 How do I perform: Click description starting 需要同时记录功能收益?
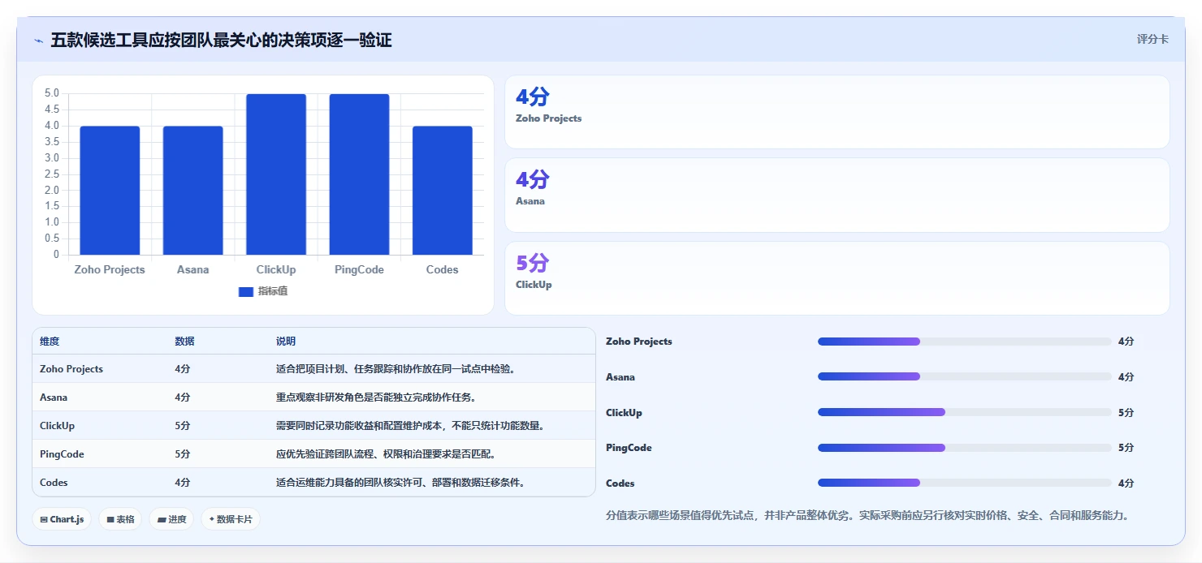click(411, 426)
